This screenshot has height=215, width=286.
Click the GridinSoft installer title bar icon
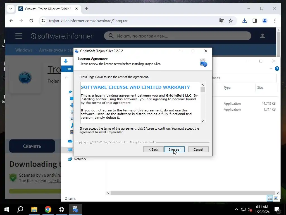pos(77,51)
